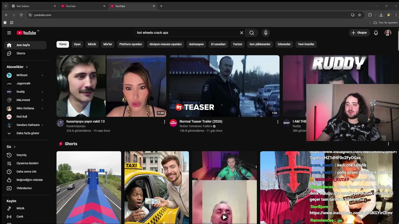Select the El sanatları chip
The width and height of the screenshot is (399, 224).
pyautogui.click(x=218, y=44)
